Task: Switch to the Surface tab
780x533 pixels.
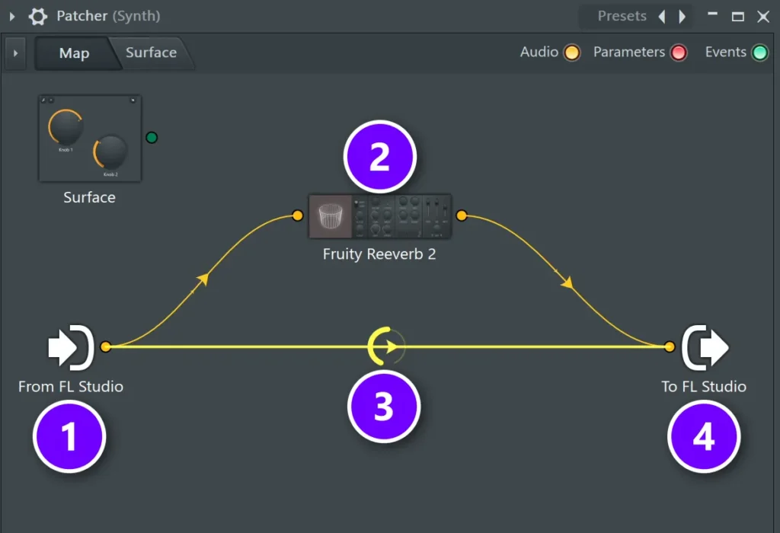Action: 152,53
